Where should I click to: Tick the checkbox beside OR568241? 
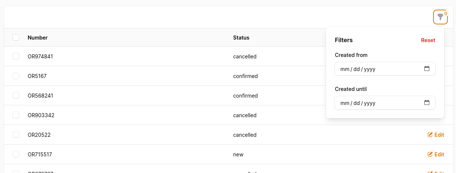(16, 96)
